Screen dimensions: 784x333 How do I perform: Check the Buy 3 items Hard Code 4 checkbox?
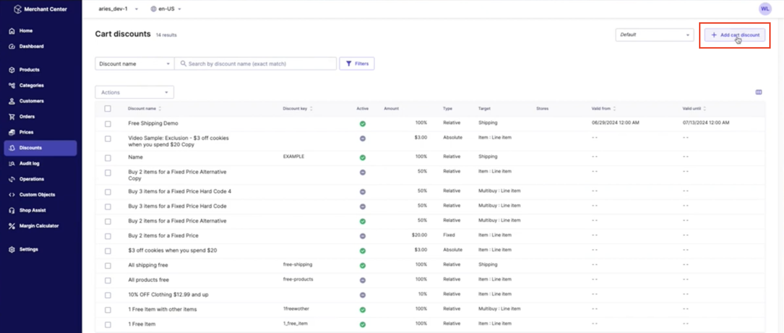point(108,192)
